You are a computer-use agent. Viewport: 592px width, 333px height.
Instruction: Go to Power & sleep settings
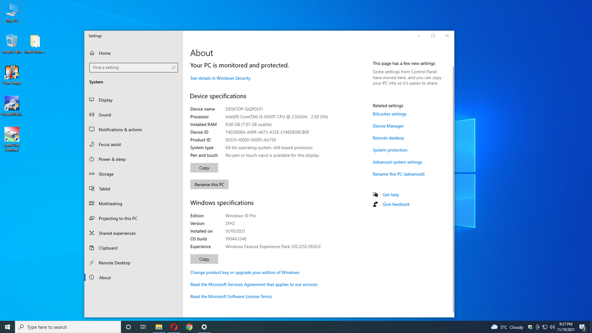click(x=112, y=159)
